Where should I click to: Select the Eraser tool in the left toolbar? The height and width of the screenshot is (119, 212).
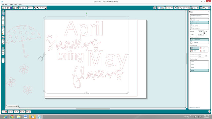point(3,40)
